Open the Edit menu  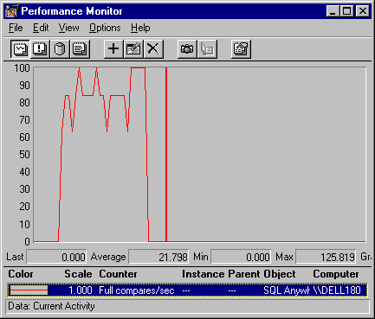click(x=41, y=28)
